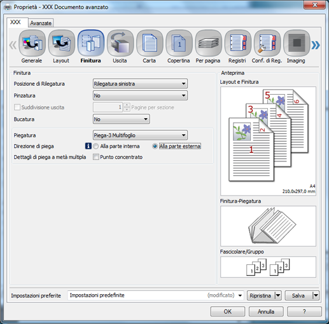Confirm settings with the OK button

[x=228, y=311]
